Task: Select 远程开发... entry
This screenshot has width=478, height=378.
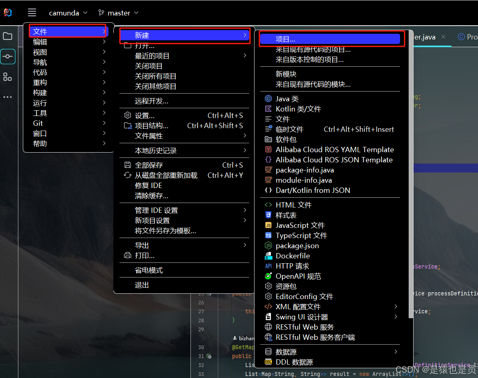Action: [184, 101]
